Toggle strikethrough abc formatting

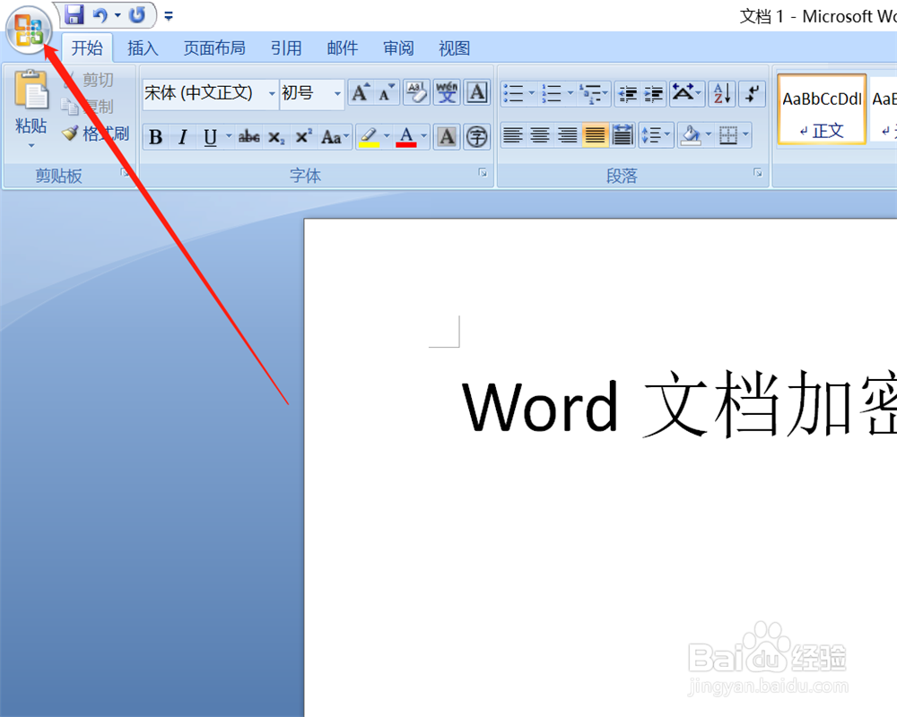pos(248,136)
